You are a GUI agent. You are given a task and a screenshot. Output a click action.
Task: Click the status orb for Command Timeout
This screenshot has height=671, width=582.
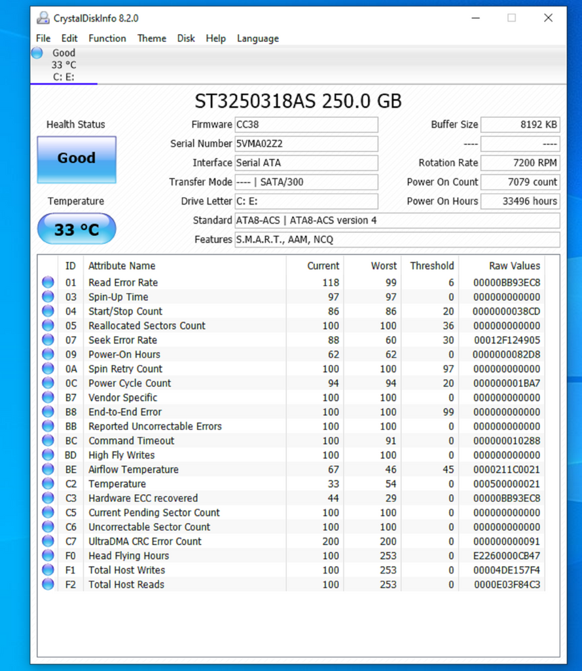[x=48, y=440]
